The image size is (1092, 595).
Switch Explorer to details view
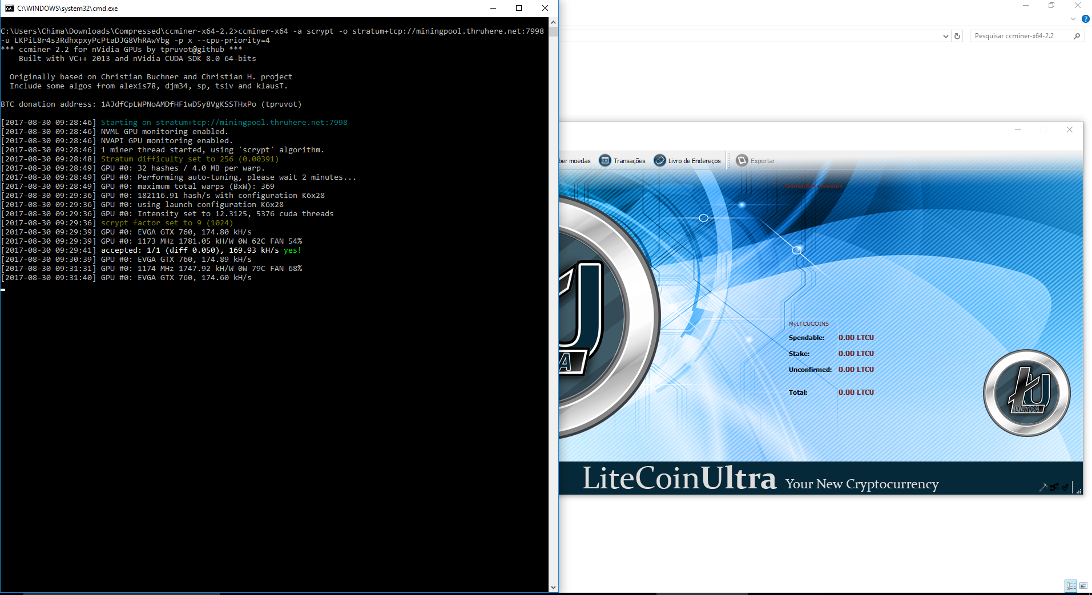click(1071, 586)
